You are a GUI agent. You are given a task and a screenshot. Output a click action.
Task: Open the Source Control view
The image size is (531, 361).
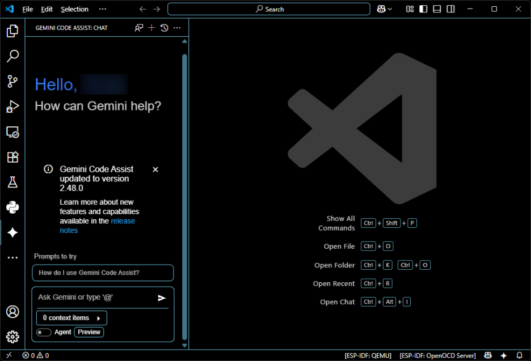pyautogui.click(x=12, y=81)
